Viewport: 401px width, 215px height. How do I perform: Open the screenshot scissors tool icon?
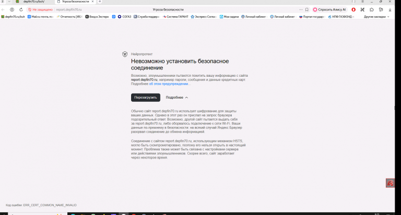tap(362, 10)
